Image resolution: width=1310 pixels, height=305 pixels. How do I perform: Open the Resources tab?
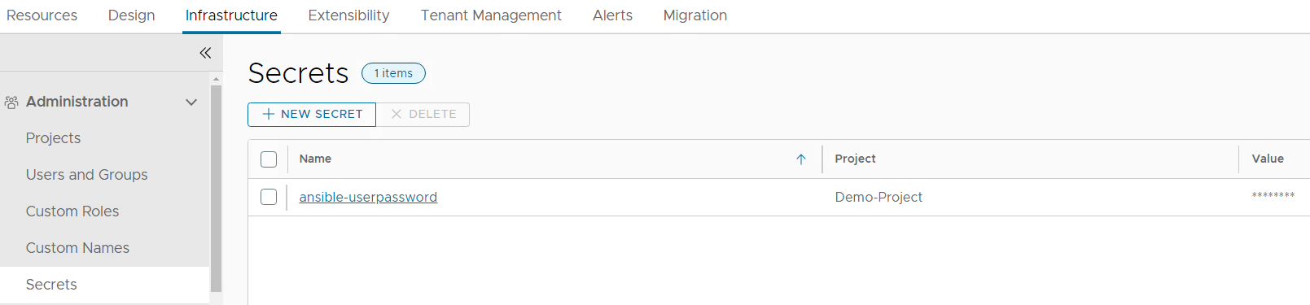[x=42, y=15]
